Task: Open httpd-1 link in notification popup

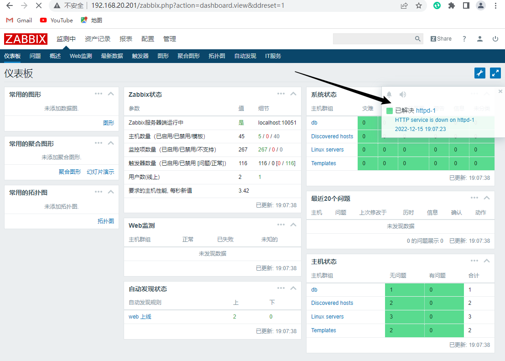Action: 426,110
